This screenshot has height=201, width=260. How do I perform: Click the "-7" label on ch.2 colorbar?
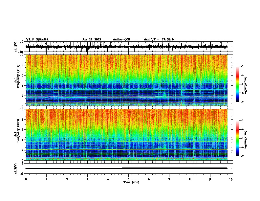[x=242, y=156]
